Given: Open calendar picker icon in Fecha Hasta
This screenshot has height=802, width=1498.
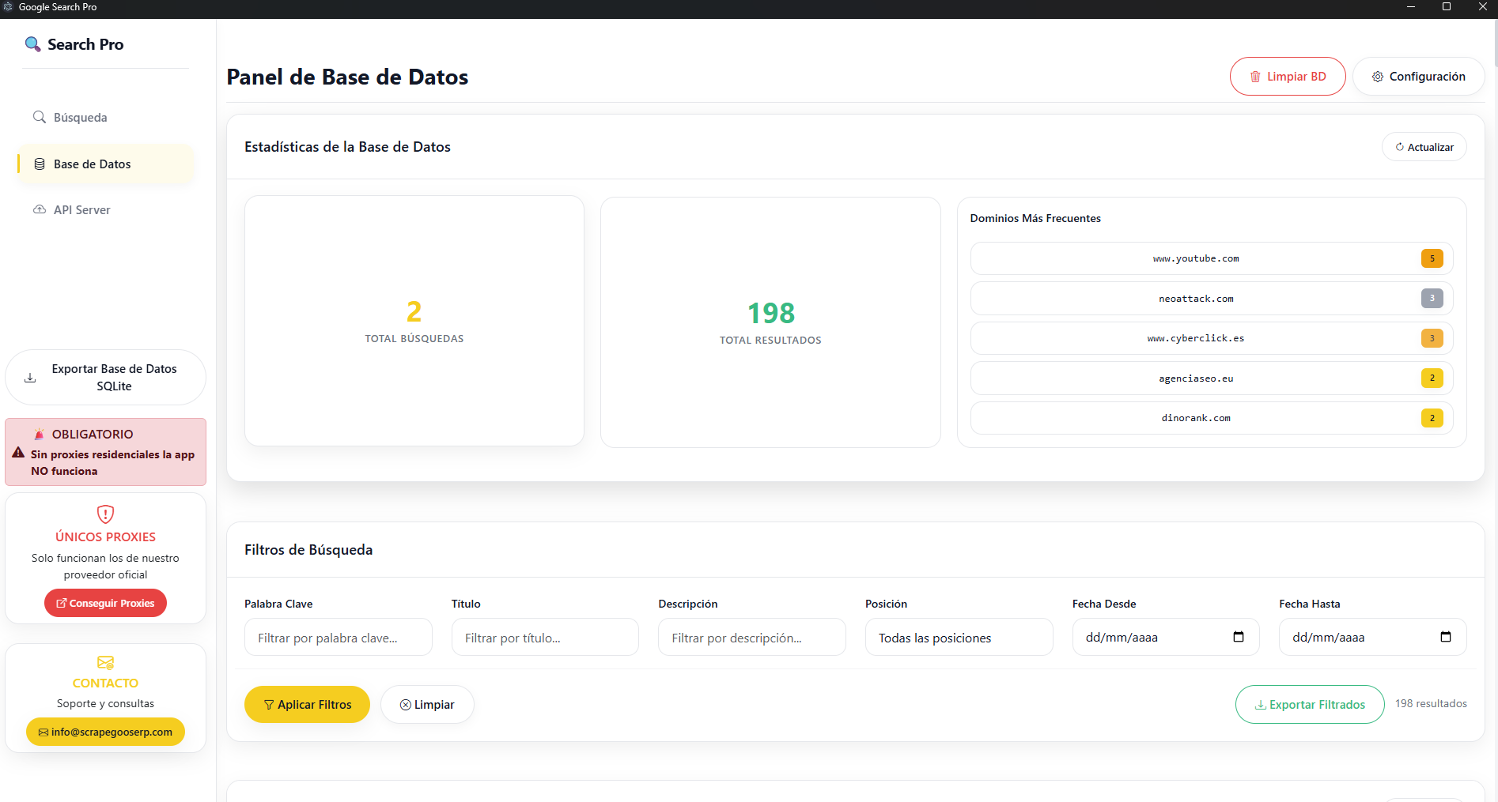Looking at the screenshot, I should 1445,637.
